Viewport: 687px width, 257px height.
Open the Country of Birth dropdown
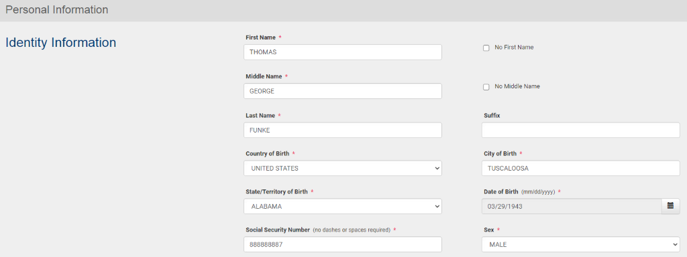[x=343, y=168]
